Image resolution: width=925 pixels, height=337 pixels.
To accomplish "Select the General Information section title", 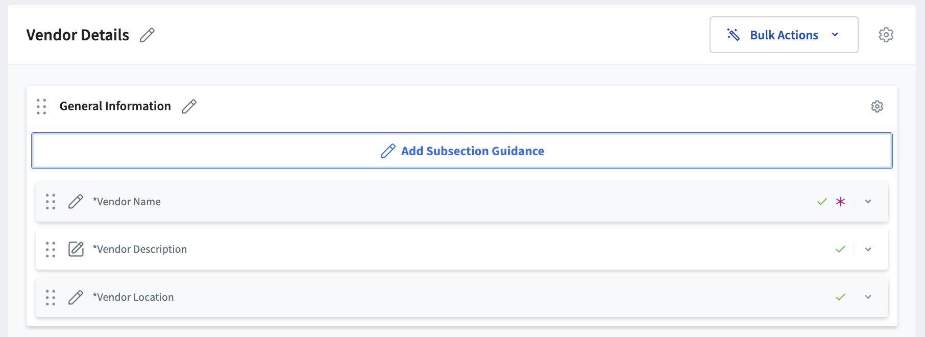I will coord(115,106).
